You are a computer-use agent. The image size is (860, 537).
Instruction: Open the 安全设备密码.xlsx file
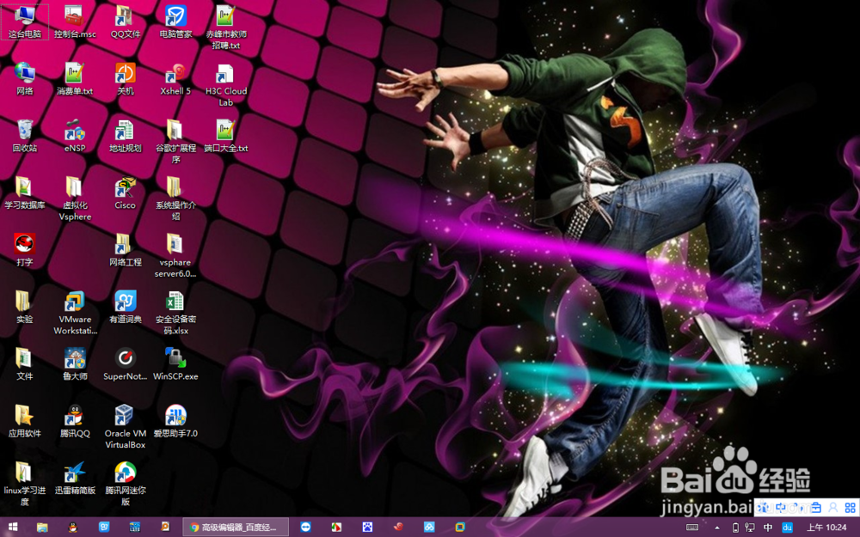[x=175, y=313]
